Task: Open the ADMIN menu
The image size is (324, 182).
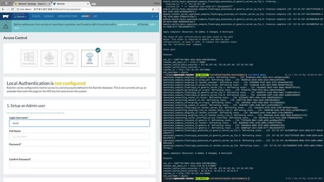Action: click(86, 16)
